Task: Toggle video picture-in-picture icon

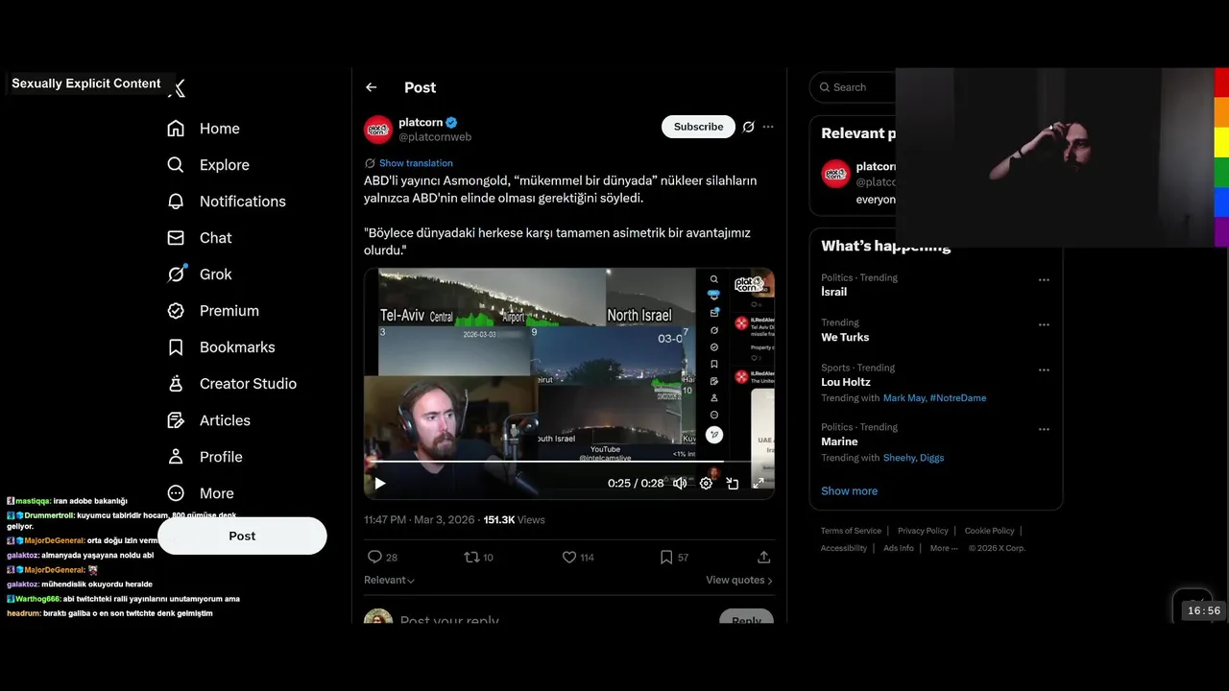Action: click(732, 483)
